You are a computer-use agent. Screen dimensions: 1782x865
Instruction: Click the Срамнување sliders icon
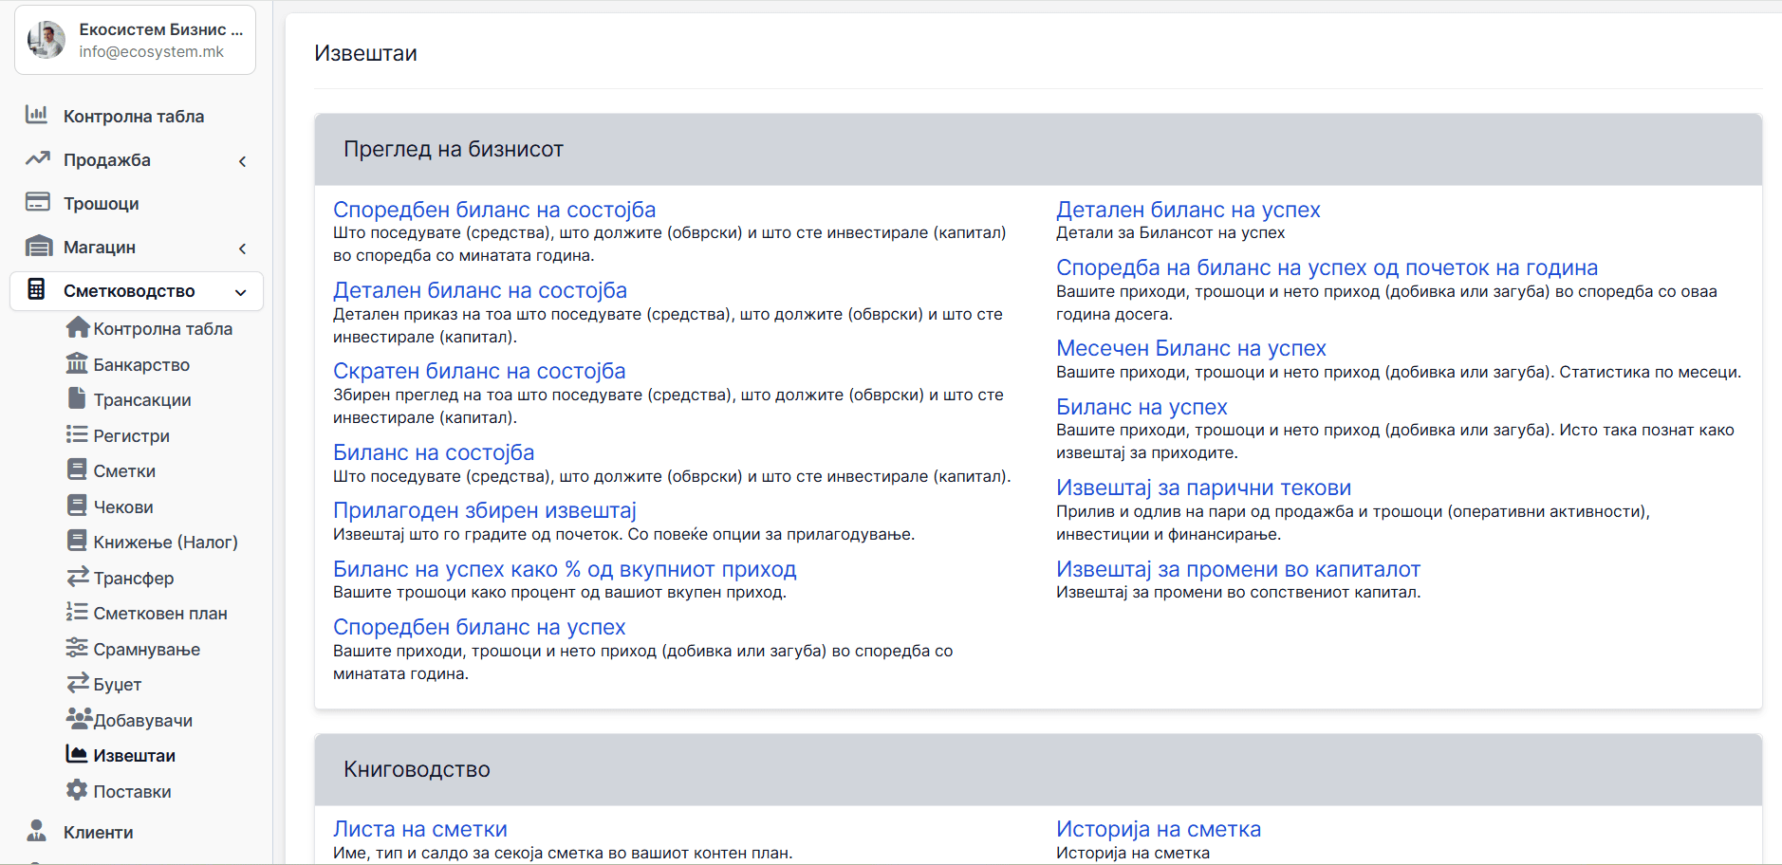(77, 648)
